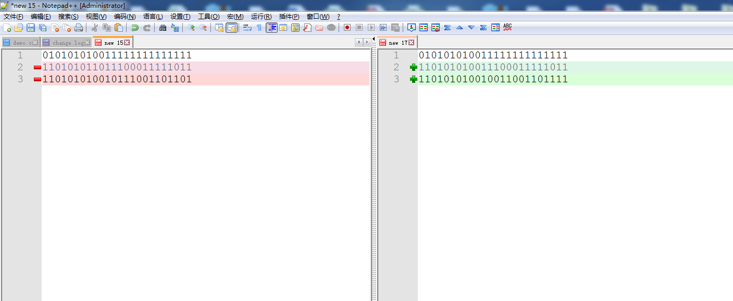Save the current file via toolbar
This screenshot has width=733, height=301.
pos(31,28)
